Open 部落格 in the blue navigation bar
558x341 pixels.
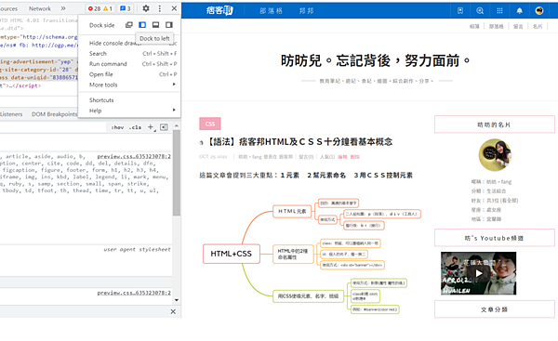[271, 11]
